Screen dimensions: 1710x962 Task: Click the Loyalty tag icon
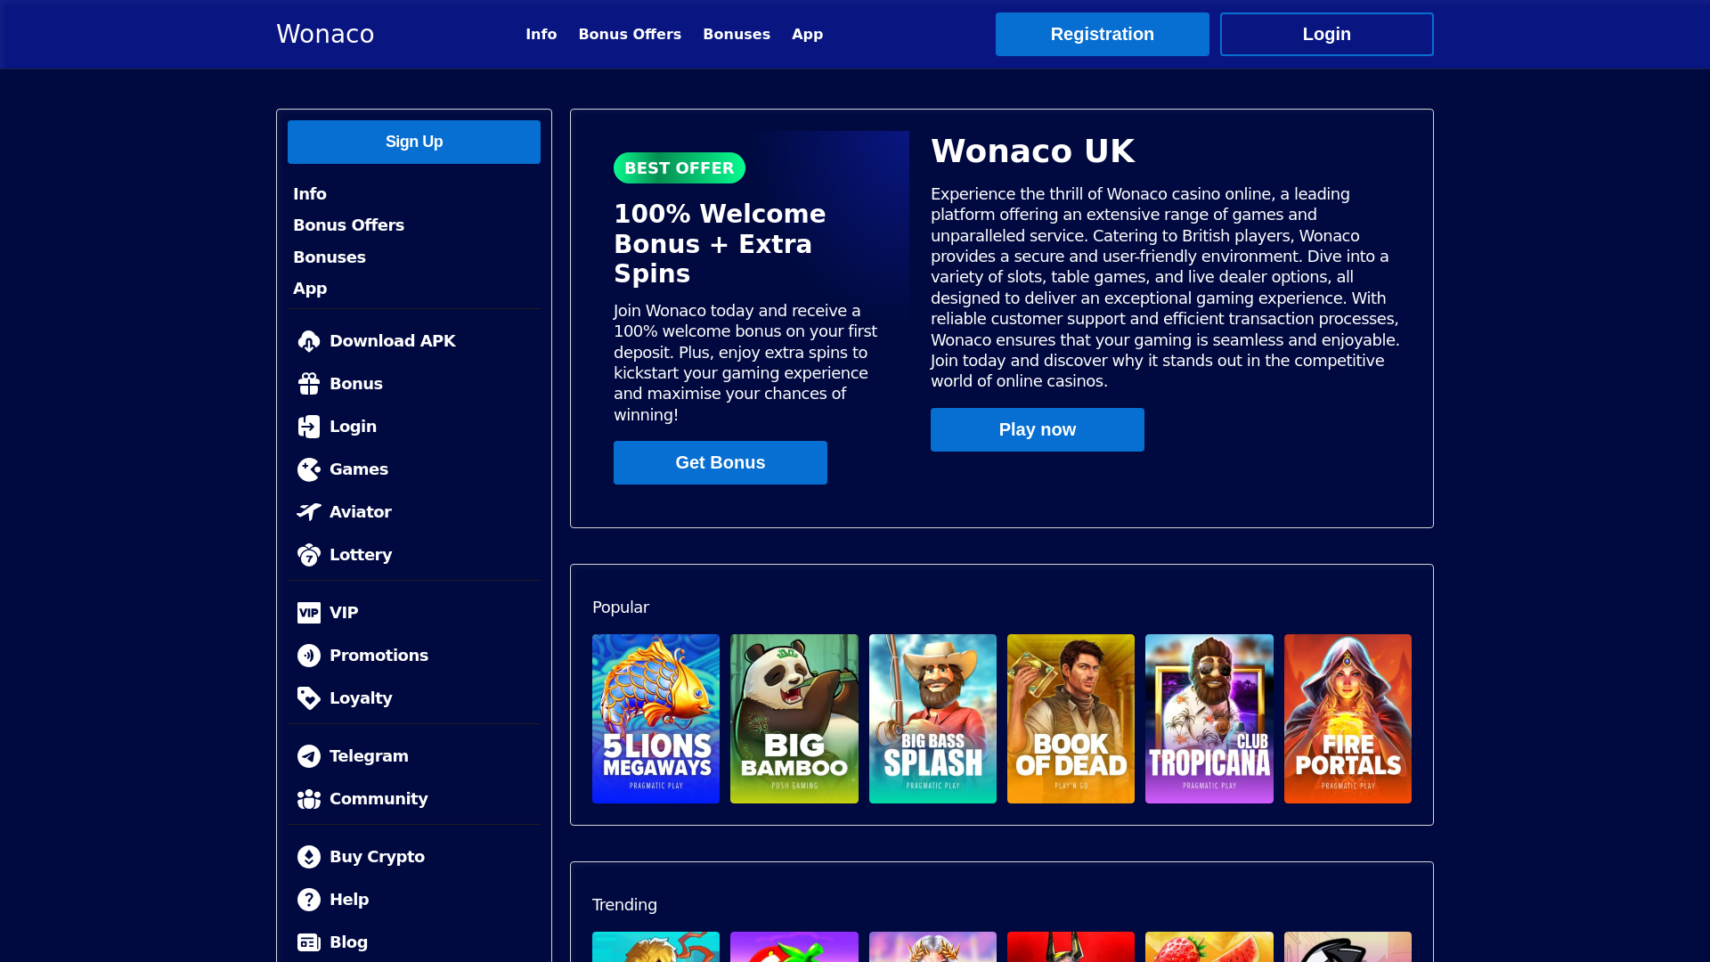pos(309,698)
